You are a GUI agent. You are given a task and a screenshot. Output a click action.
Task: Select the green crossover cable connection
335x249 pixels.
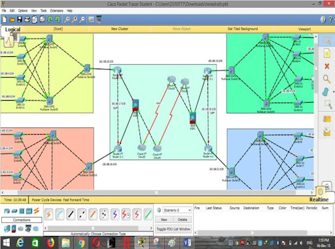click(x=148, y=214)
